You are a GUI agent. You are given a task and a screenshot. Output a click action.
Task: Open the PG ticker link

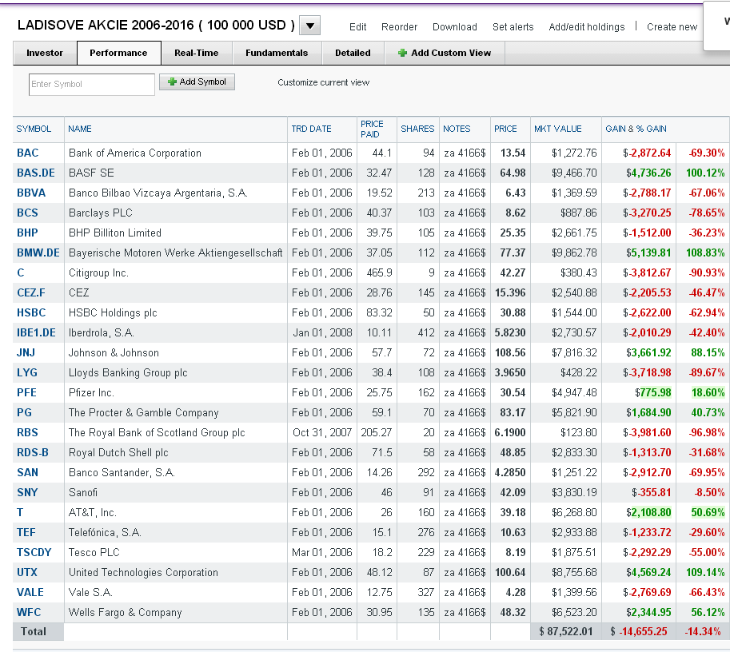coord(24,413)
